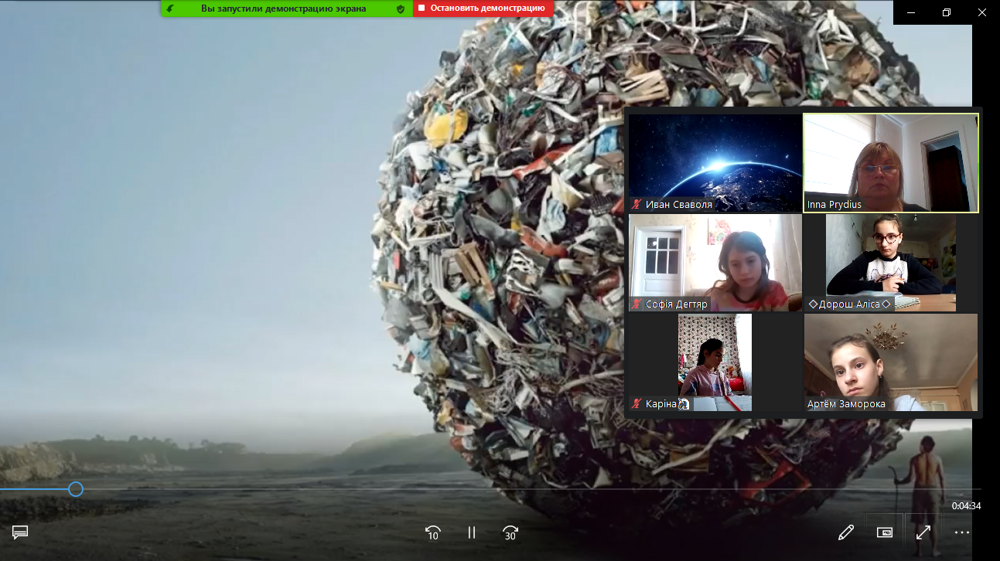This screenshot has width=1000, height=561.
Task: Click the pin arrow icon in green bar
Action: [x=170, y=8]
